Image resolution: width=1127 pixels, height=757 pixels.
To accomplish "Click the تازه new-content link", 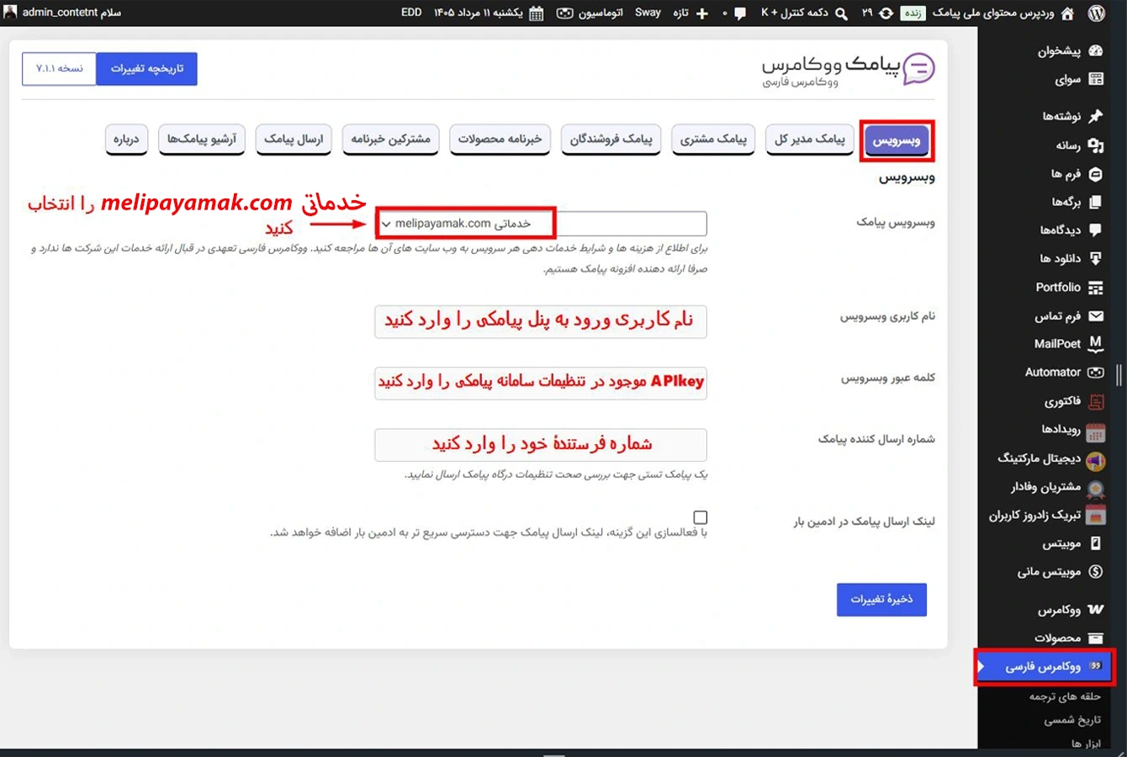I will [680, 13].
